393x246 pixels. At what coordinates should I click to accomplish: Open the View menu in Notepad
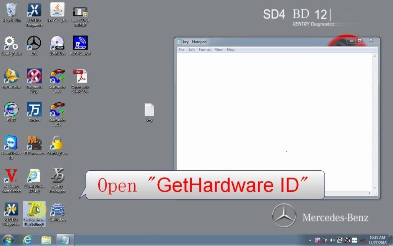(218, 50)
